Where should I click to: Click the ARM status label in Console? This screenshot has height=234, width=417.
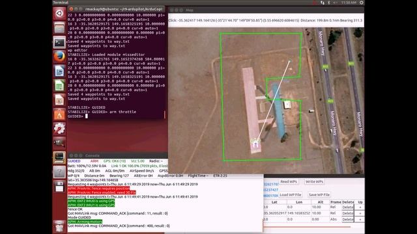pyautogui.click(x=94, y=161)
